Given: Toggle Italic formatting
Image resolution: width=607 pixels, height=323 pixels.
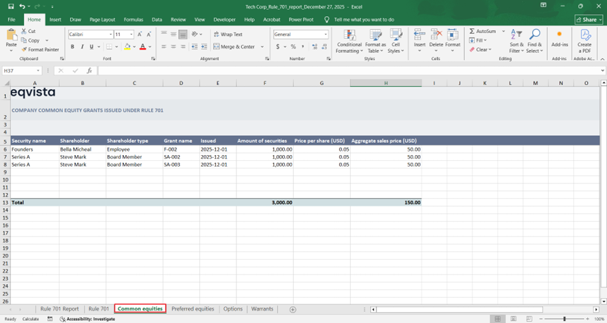Looking at the screenshot, I should (x=81, y=47).
